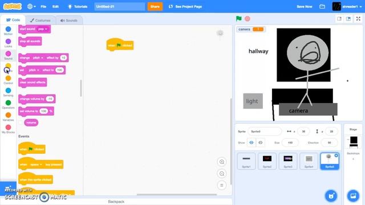This screenshot has height=205, width=365.
Task: Open the language globe menu
Action: coord(31,6)
